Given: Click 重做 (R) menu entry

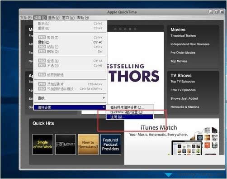Looking at the screenshot, I should (70, 28).
